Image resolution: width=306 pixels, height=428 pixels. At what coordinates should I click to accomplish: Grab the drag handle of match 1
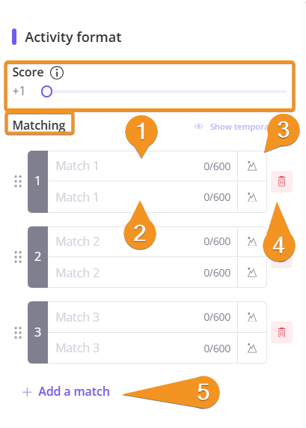18,181
